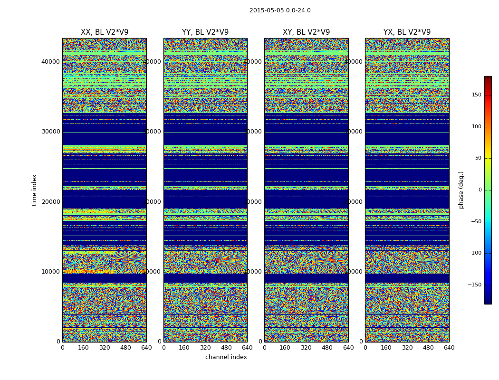Viewport: 499px width, 380px height.
Task: Click inside the YX phase waterfall plot
Action: [x=407, y=190]
